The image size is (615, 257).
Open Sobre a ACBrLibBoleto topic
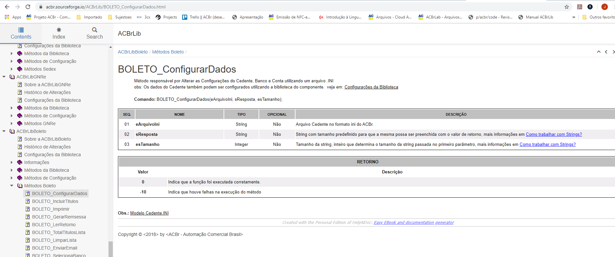point(48,139)
